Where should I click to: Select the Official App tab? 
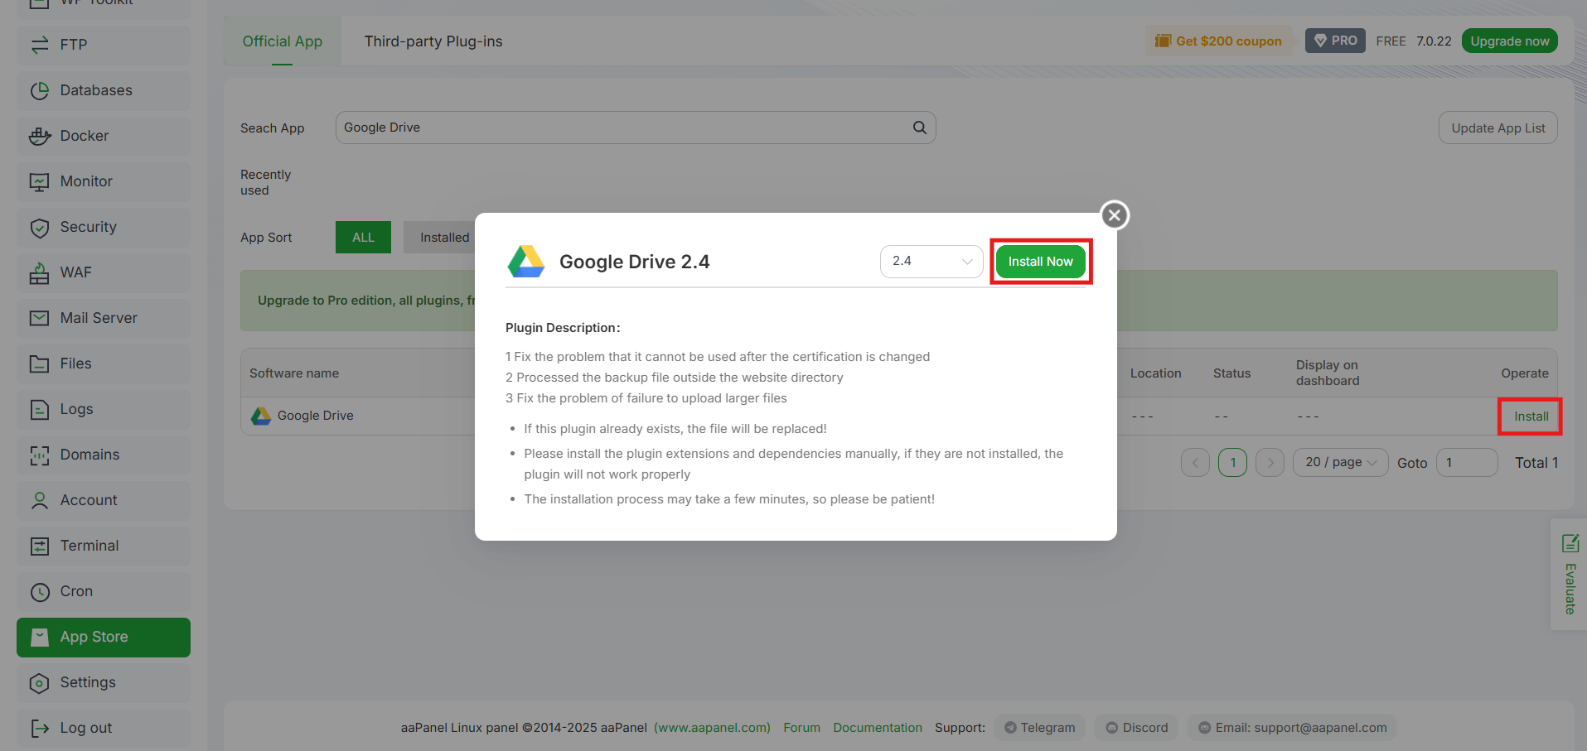[282, 41]
